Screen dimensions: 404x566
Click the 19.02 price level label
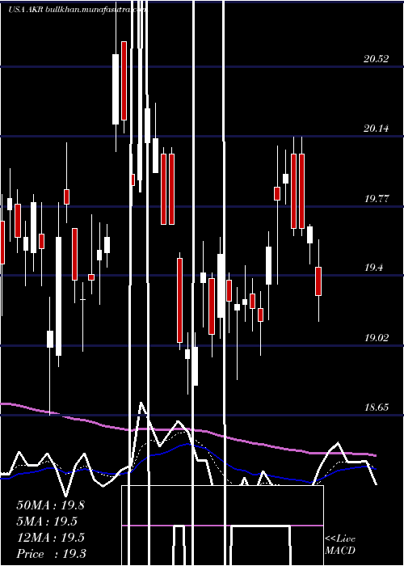[377, 338]
